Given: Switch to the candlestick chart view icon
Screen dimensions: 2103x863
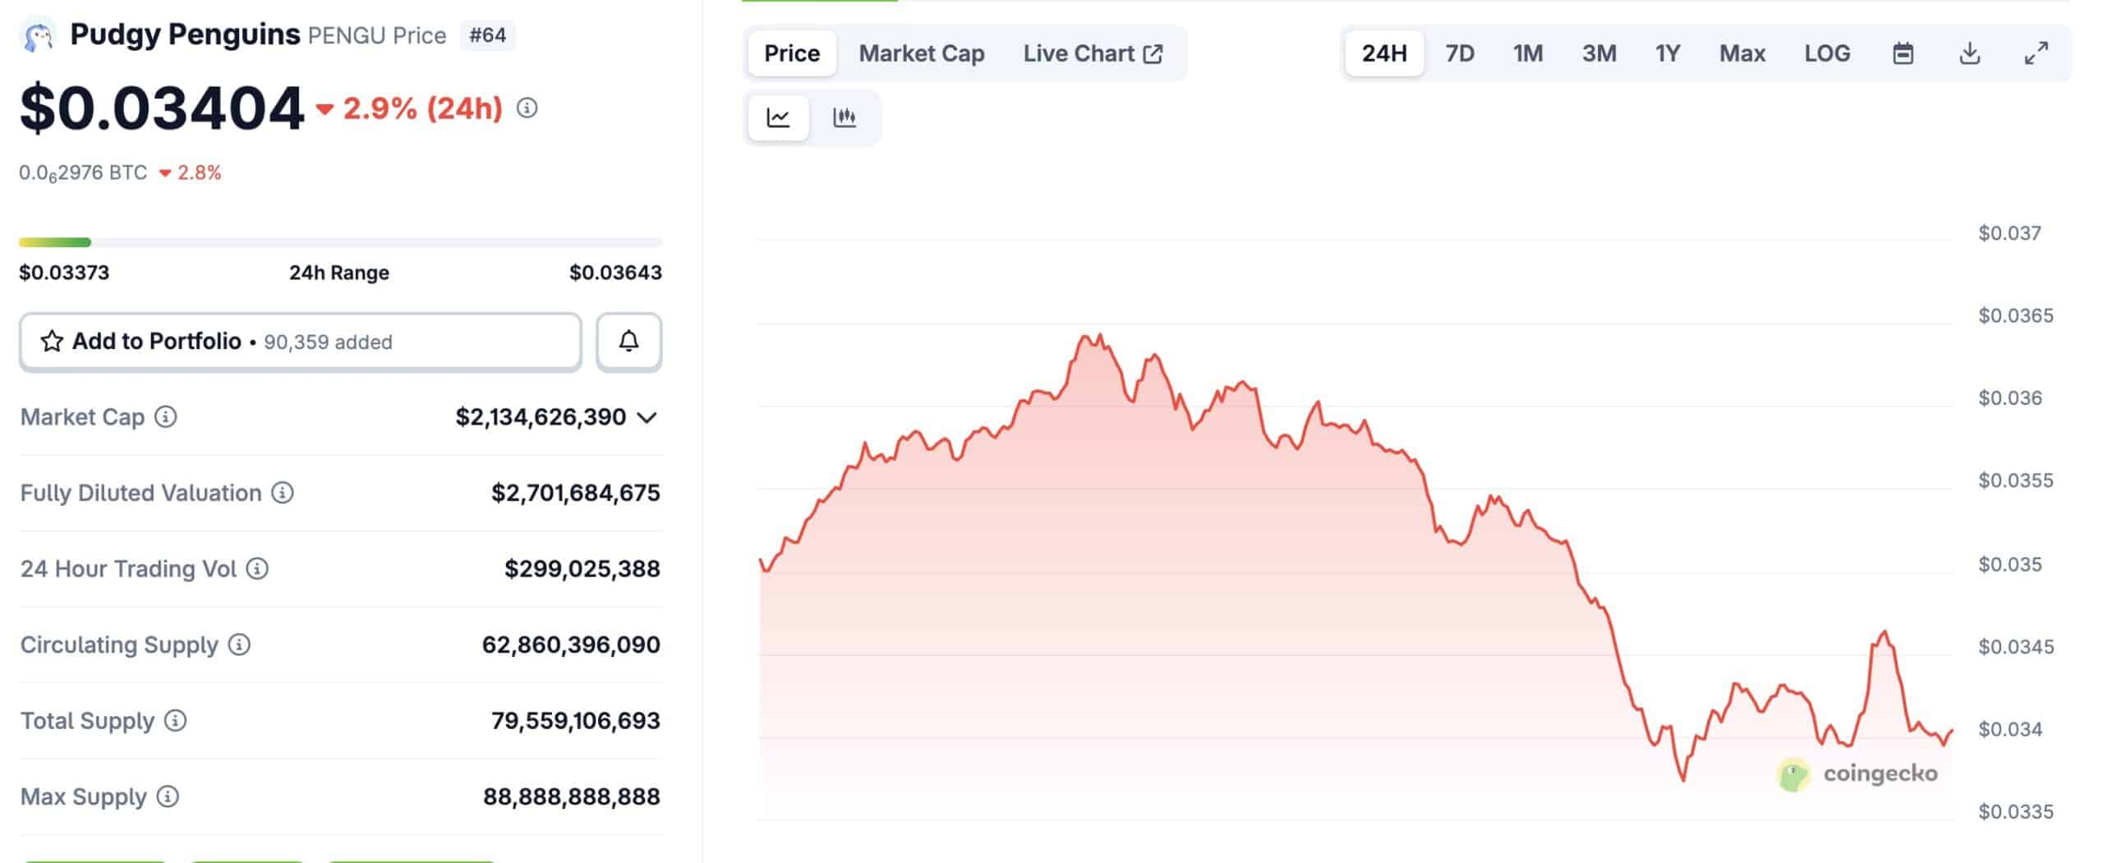Looking at the screenshot, I should [x=844, y=117].
